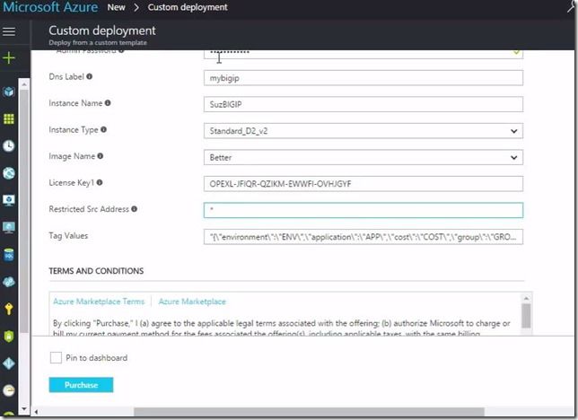This screenshot has height=420, width=578.
Task: Click the terms and conditions scrollbar thumb
Action: coord(526,316)
